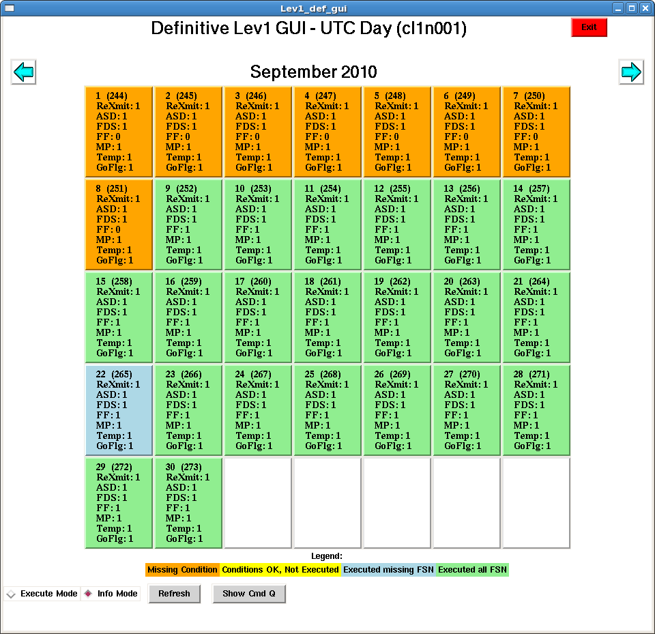Click the orange Missing Condition legend swatch
Viewport: 655px width, 634px height.
182,570
